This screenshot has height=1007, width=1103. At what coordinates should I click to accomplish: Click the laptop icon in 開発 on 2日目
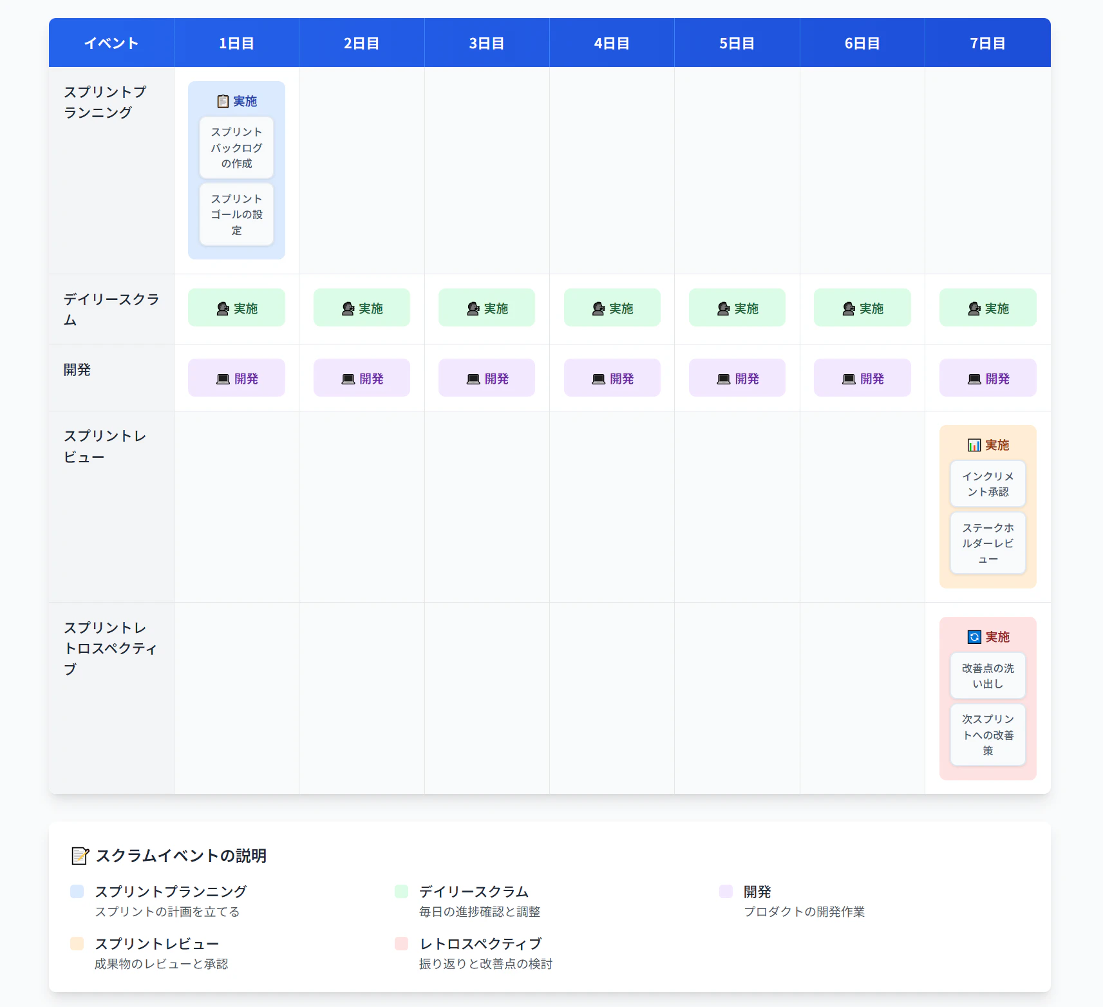pos(348,379)
